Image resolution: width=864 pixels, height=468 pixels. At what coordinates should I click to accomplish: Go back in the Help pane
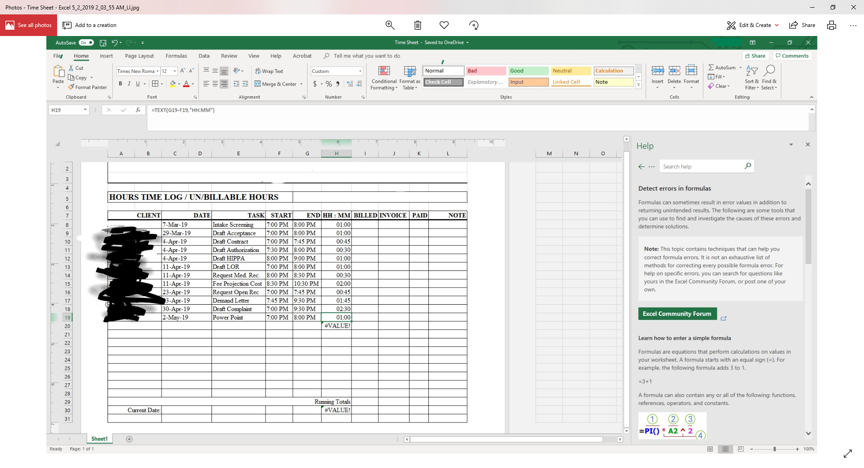point(642,166)
